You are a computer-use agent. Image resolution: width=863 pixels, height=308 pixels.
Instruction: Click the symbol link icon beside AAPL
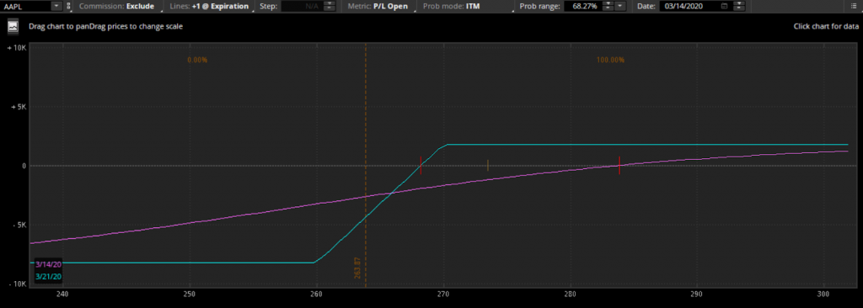pos(68,7)
